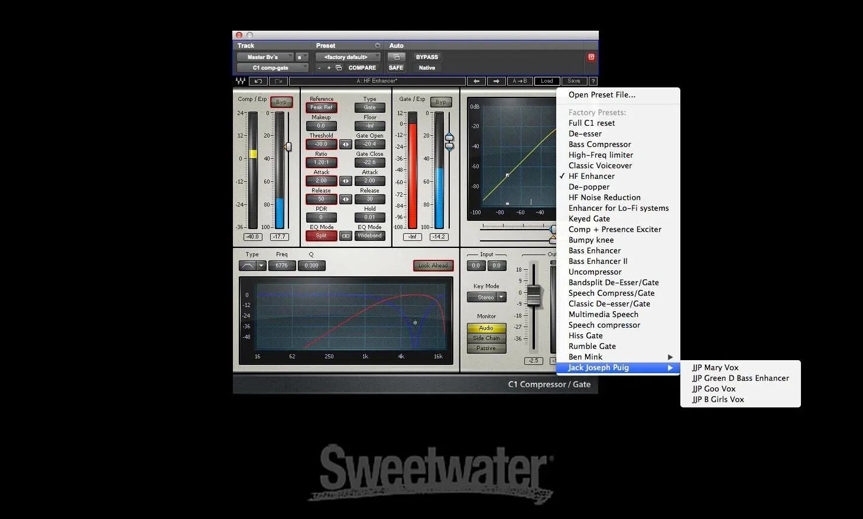
Task: Click the Makeup value field 0.0
Action: 322,126
